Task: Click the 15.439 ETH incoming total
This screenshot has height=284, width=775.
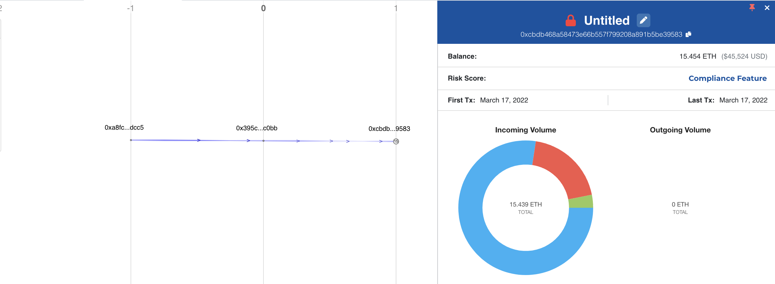Action: point(526,204)
